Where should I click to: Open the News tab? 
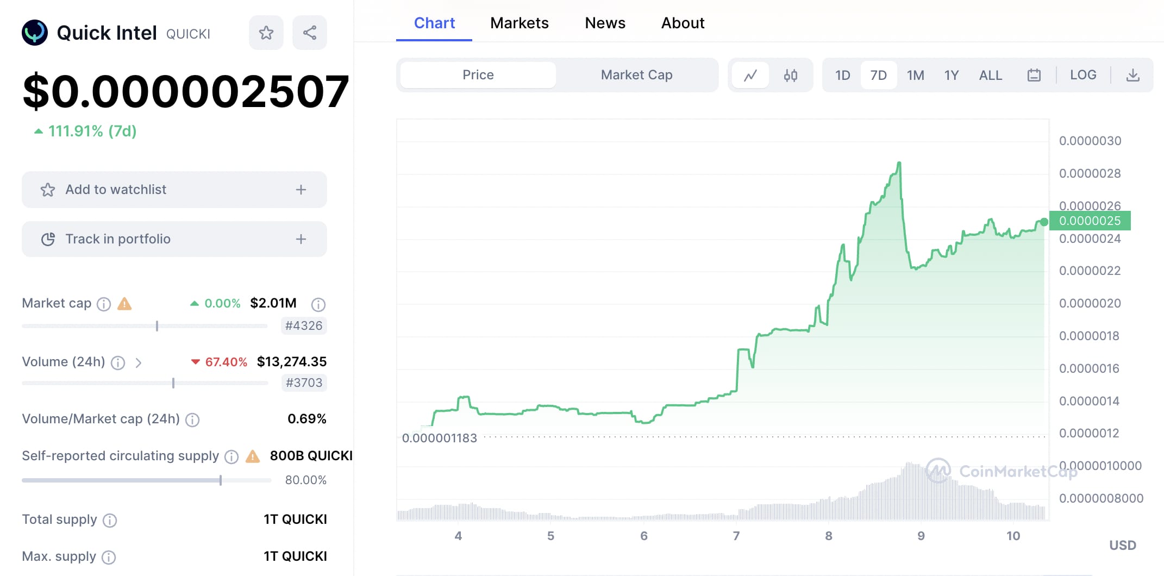click(605, 23)
